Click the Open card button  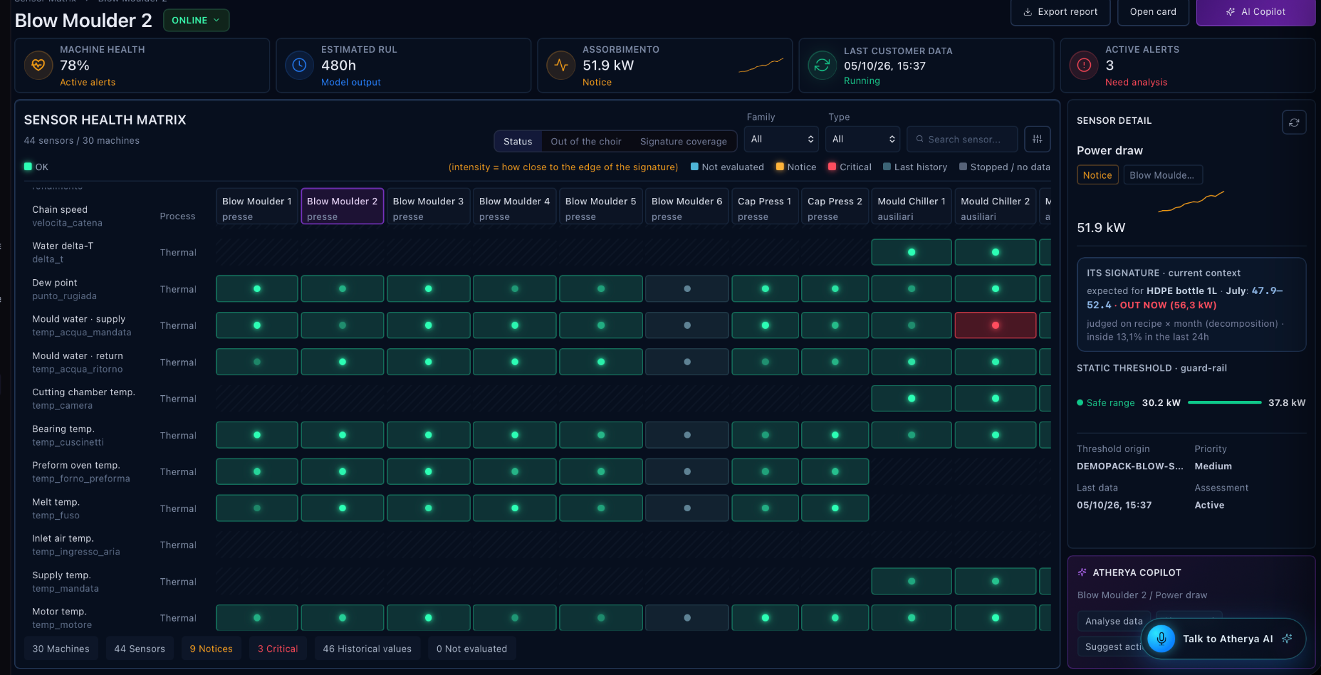click(x=1153, y=12)
